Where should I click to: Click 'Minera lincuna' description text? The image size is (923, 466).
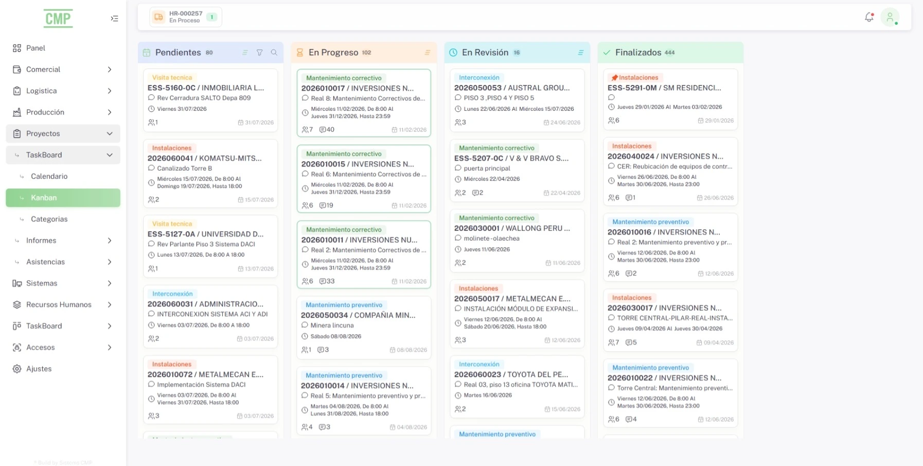[x=332, y=325]
